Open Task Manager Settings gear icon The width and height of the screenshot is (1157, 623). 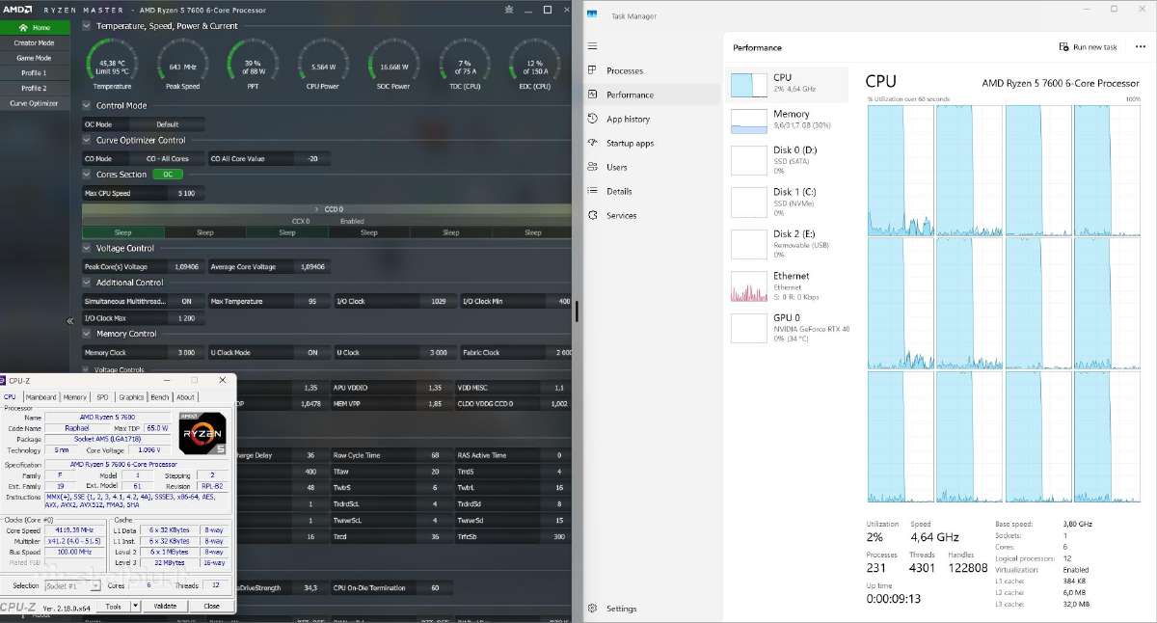coord(592,609)
